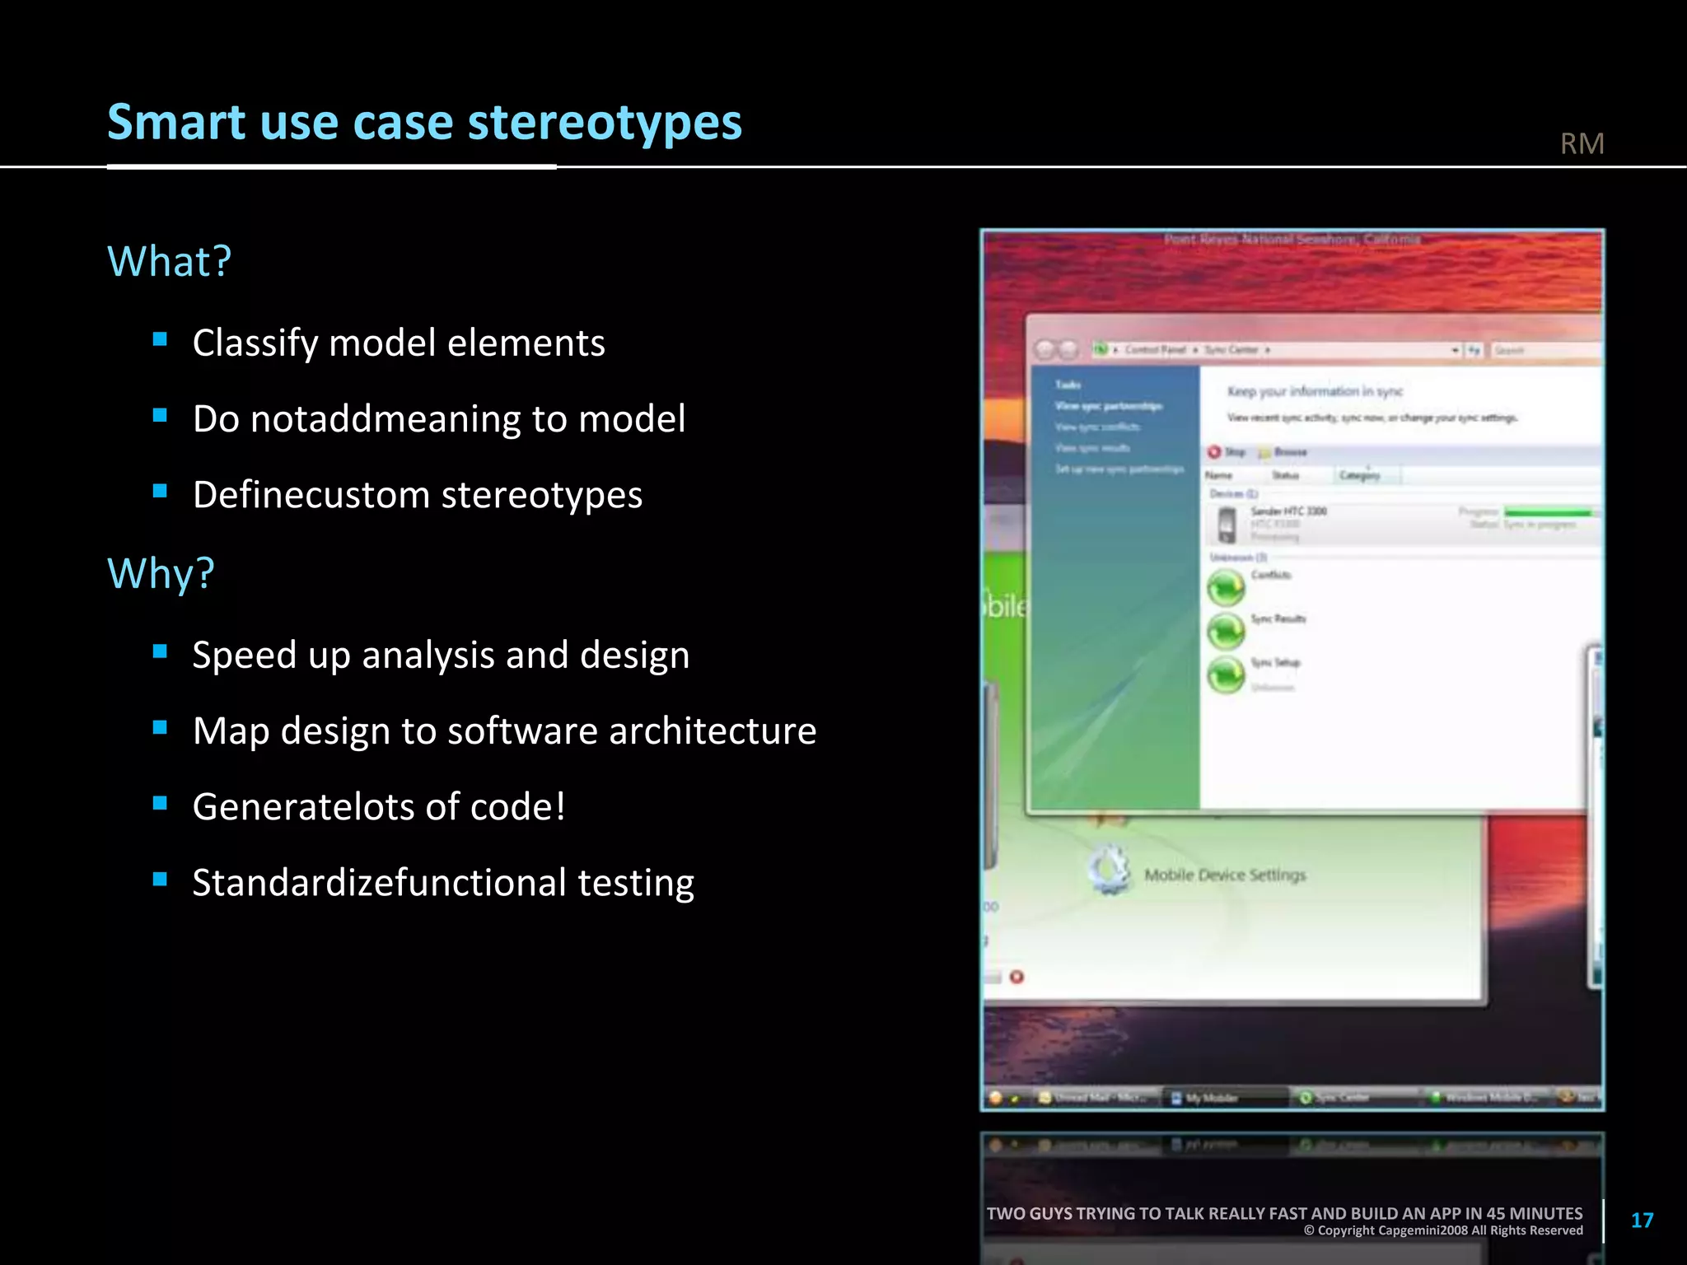Click the slide number 17
The width and height of the screenshot is (1687, 1265).
click(x=1642, y=1221)
